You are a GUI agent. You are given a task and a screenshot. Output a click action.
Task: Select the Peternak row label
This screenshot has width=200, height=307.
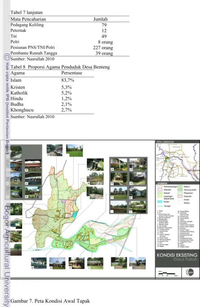(x=18, y=30)
